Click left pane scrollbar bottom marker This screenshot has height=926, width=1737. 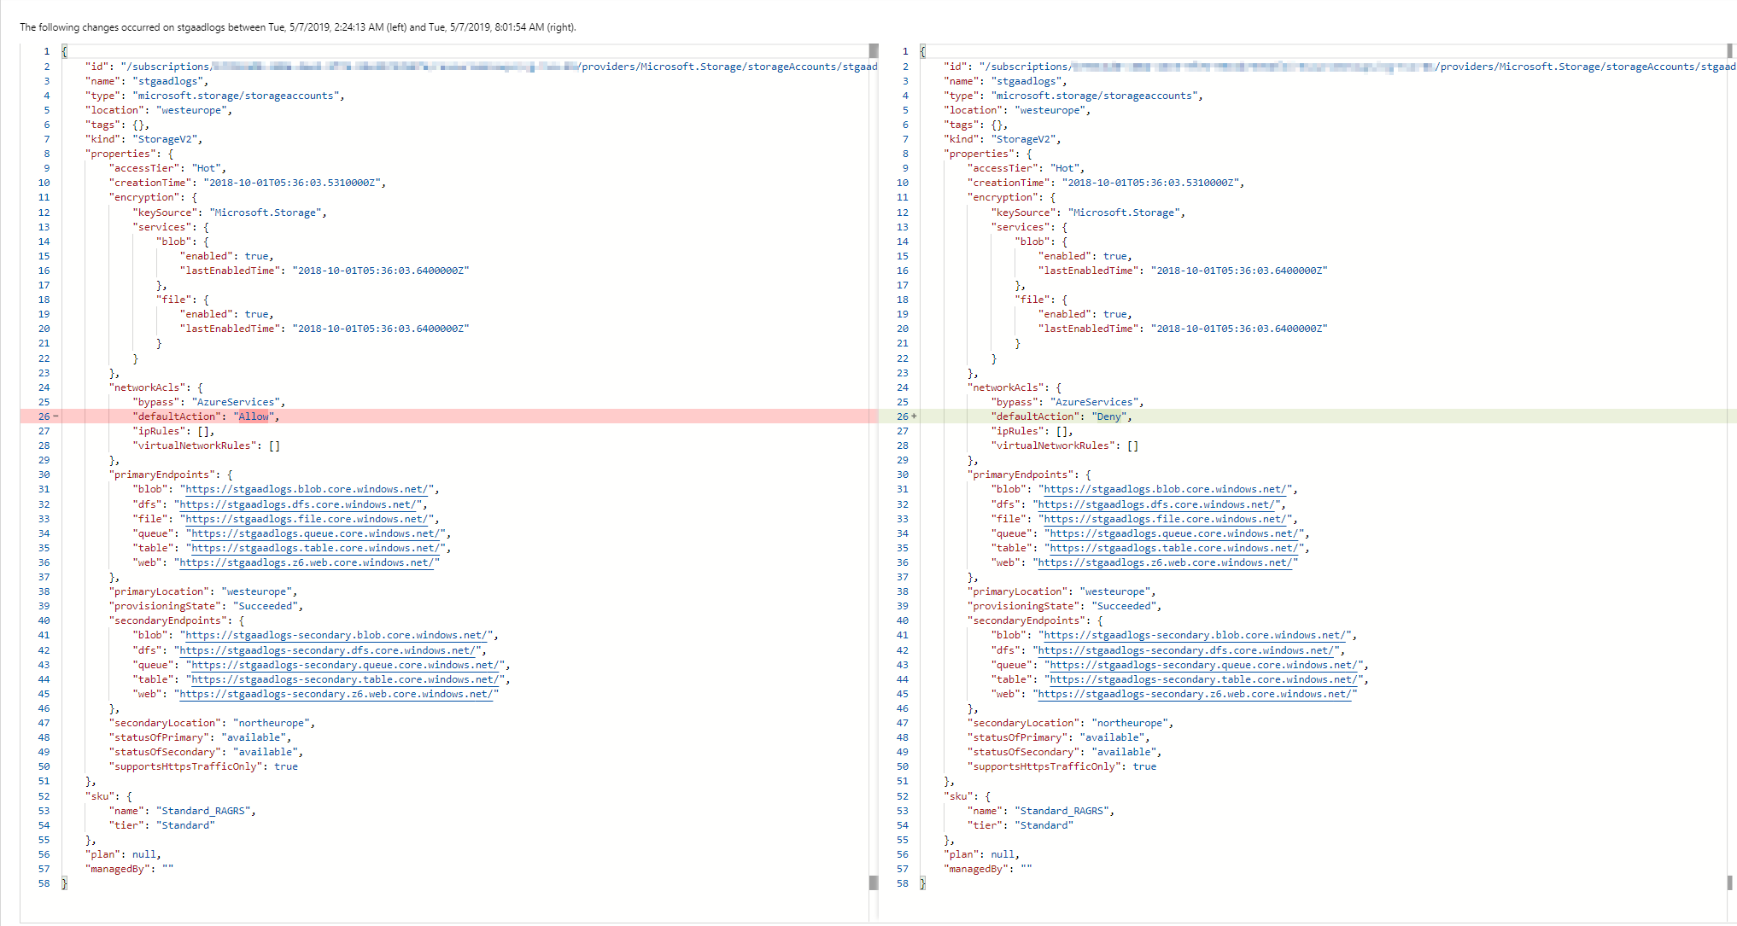tap(873, 882)
